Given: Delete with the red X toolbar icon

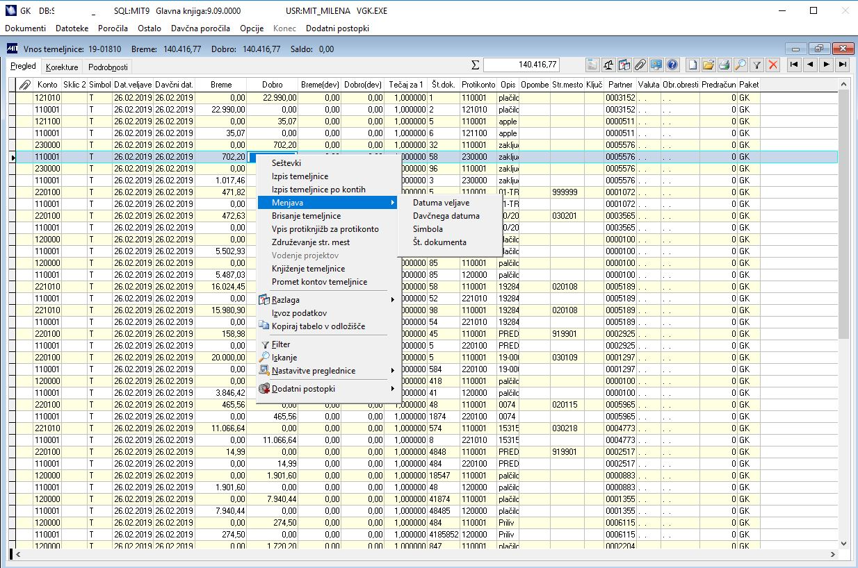Looking at the screenshot, I should (772, 65).
